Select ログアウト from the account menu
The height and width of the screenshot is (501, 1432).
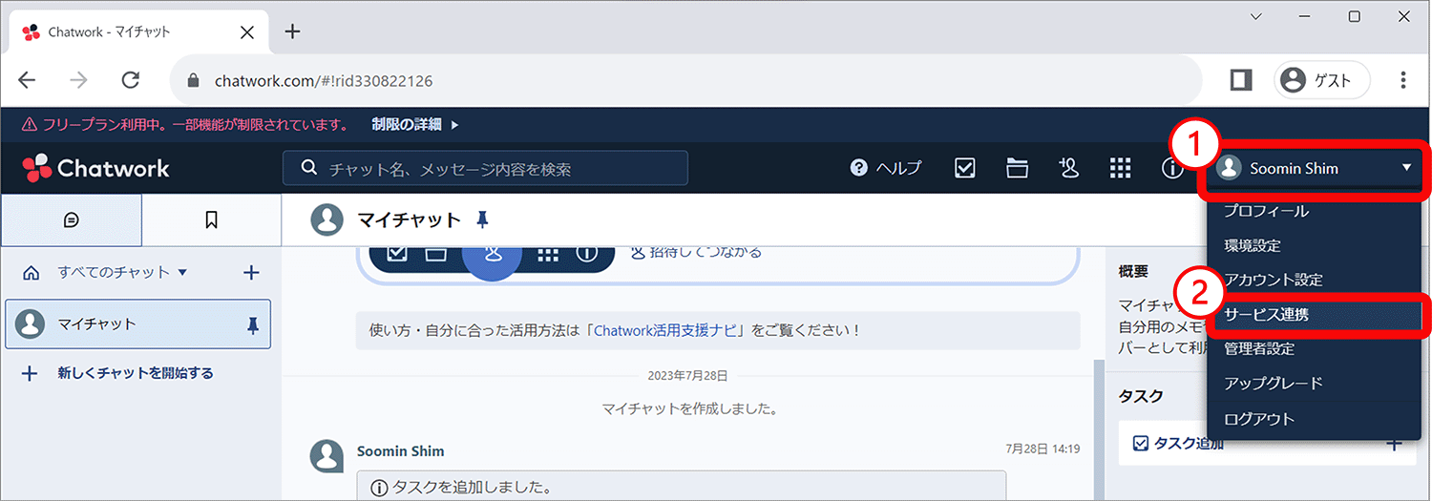pos(1259,418)
